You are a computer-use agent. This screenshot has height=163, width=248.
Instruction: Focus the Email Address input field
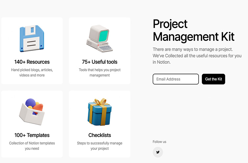click(176, 79)
